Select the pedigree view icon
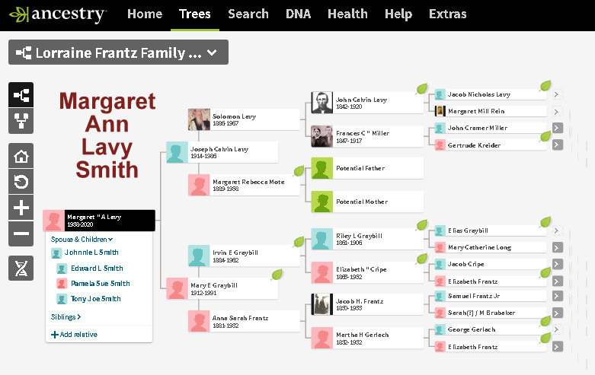595x375 pixels. pyautogui.click(x=21, y=95)
